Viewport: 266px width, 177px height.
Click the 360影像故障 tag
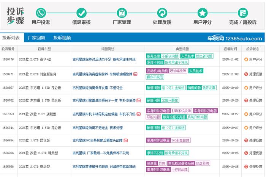(x=180, y=140)
